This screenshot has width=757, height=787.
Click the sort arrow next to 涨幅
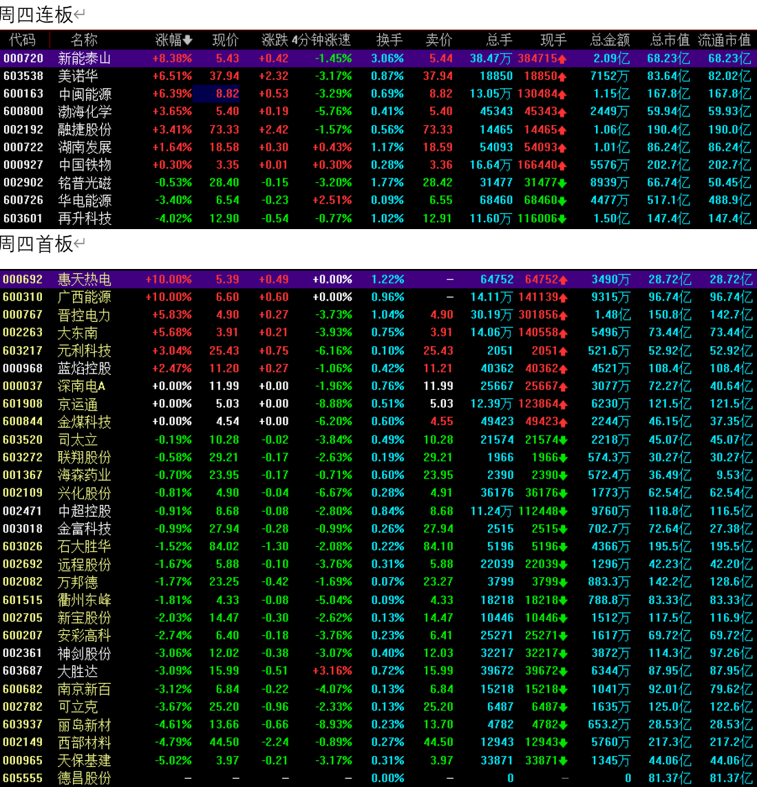(188, 40)
